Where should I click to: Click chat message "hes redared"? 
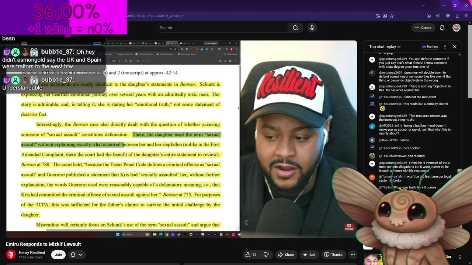pyautogui.click(x=416, y=156)
